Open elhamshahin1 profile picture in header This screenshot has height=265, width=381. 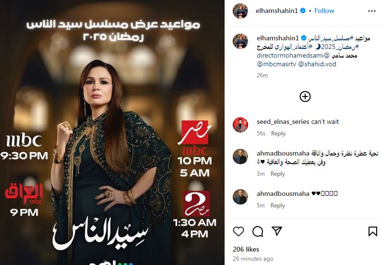tap(240, 11)
